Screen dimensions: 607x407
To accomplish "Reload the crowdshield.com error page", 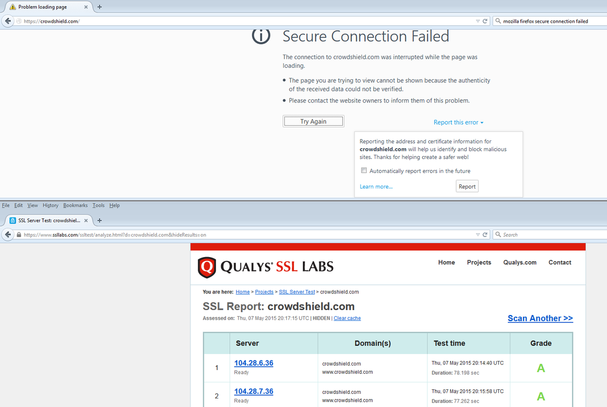I will [485, 21].
